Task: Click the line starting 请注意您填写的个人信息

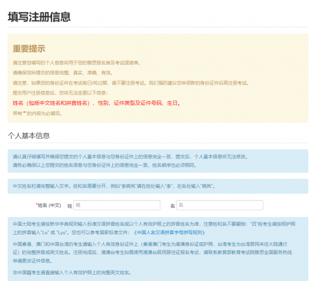Action: pyautogui.click(x=76, y=63)
